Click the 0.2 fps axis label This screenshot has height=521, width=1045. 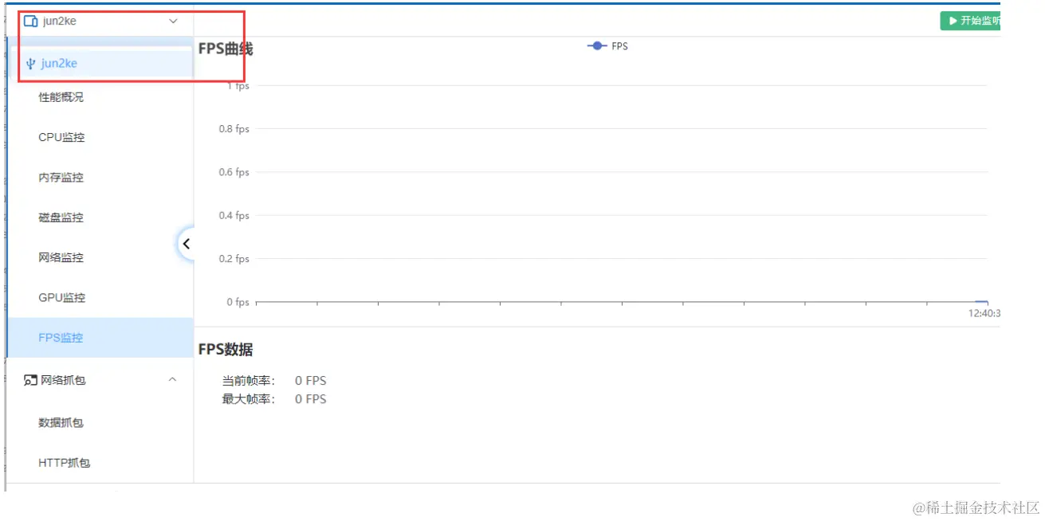pyautogui.click(x=234, y=259)
